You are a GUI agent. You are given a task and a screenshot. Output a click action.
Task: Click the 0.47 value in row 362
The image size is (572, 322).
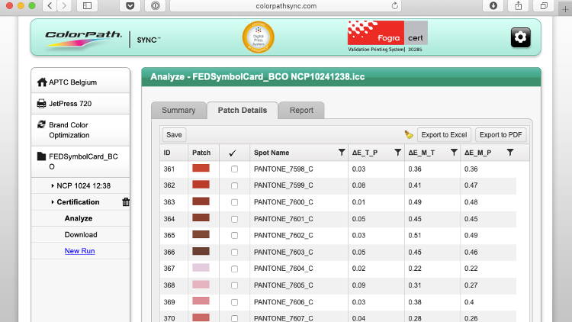point(471,185)
